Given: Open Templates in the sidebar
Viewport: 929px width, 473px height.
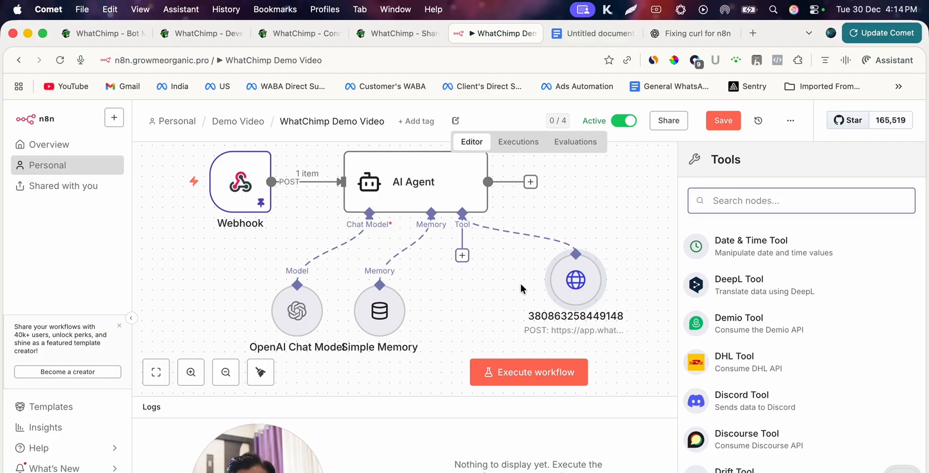Looking at the screenshot, I should click(67, 407).
